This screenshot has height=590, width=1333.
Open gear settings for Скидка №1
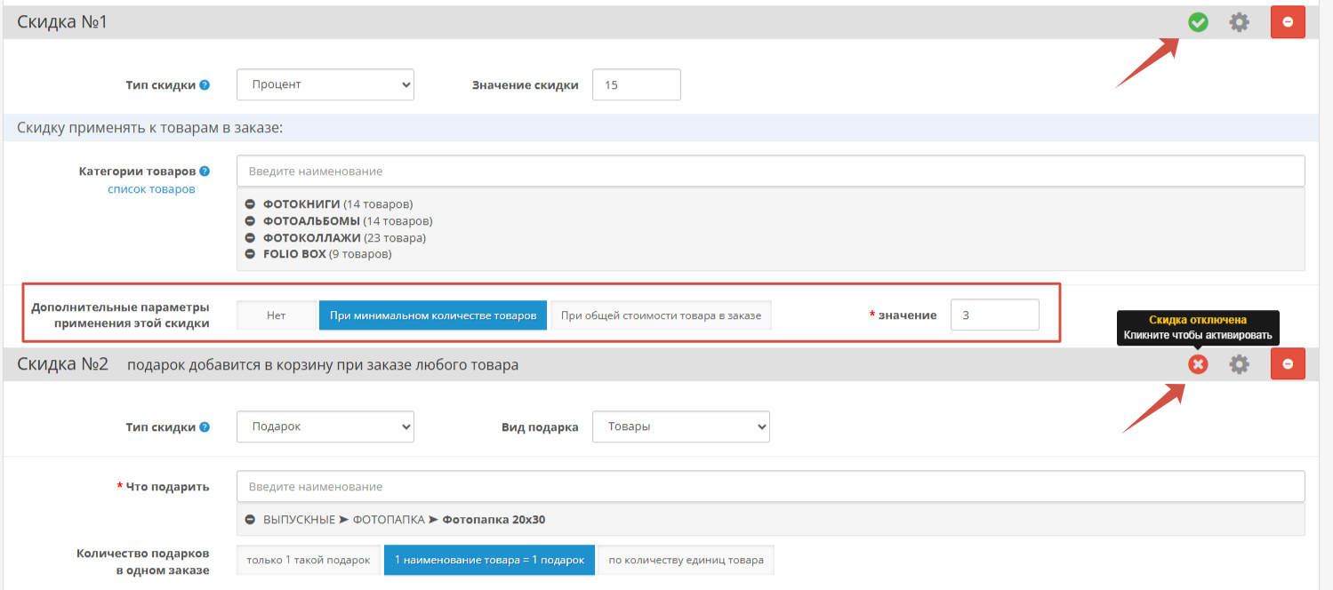[x=1239, y=22]
